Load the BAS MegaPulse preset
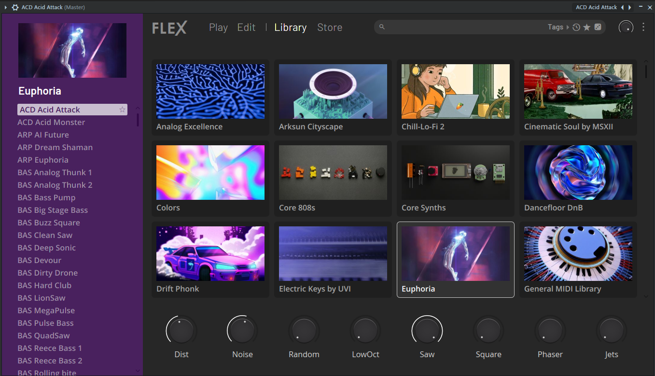Image resolution: width=655 pixels, height=376 pixels. point(46,310)
